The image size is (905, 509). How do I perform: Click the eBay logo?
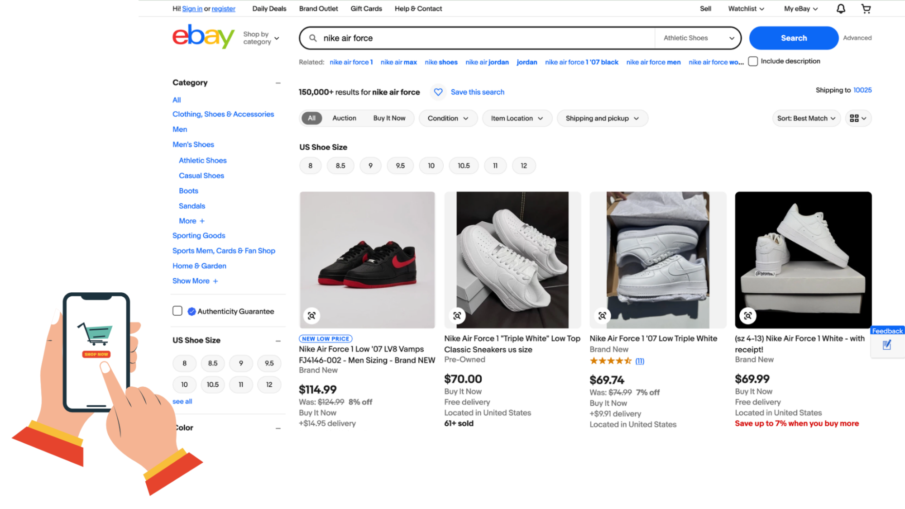point(203,37)
